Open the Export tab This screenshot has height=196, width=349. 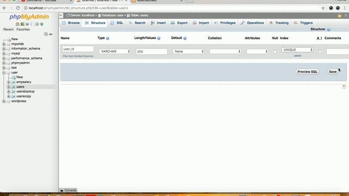pos(179,23)
